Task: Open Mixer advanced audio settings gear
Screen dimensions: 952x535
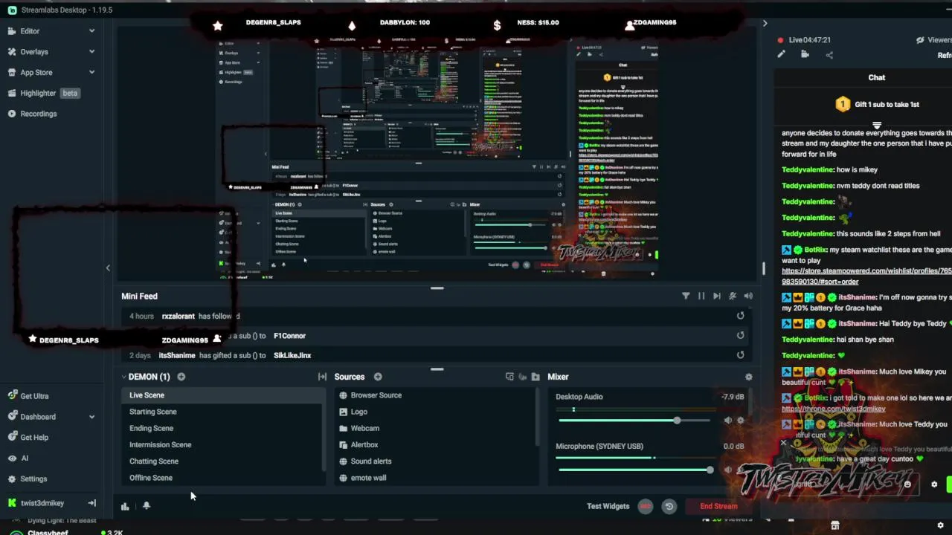Action: pos(749,377)
